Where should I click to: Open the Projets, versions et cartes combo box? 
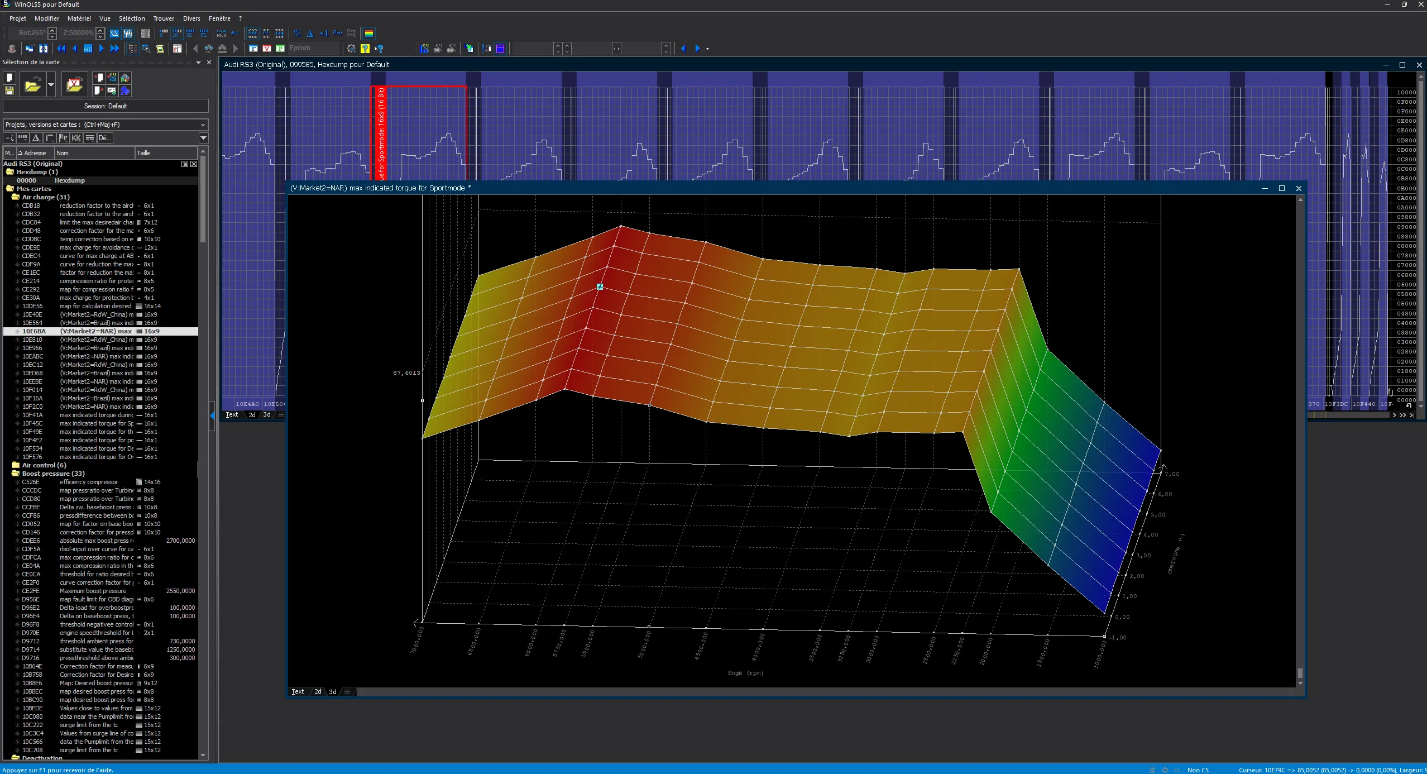[106, 125]
